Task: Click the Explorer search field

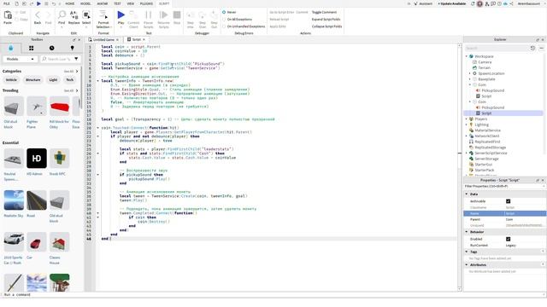Action: [497, 48]
